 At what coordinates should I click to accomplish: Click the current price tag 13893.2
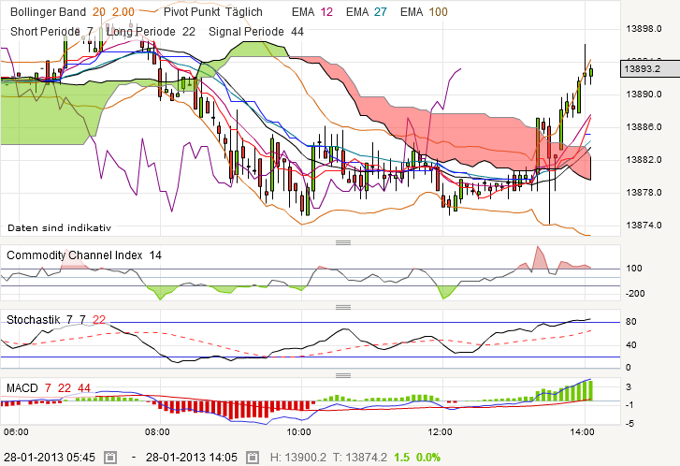click(x=650, y=69)
